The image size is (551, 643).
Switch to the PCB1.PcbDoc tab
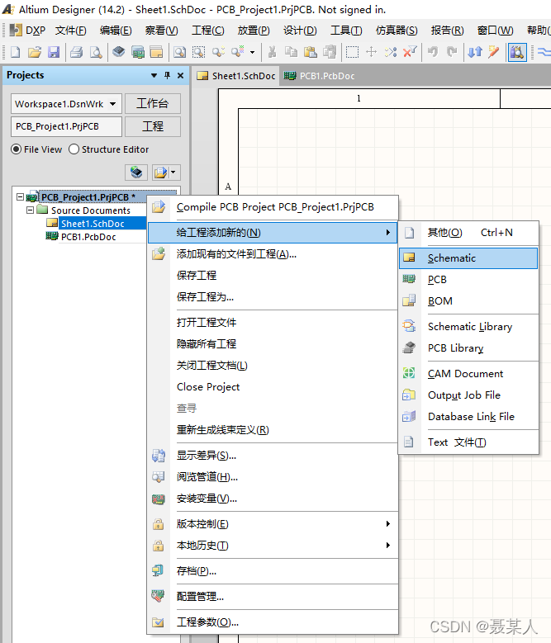[x=319, y=76]
